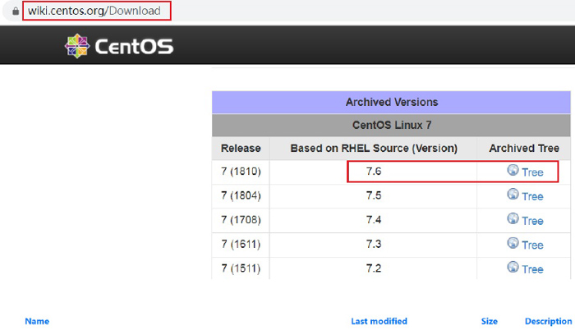575x330 pixels.
Task: Click the CentOS wordmark in the header
Action: [x=134, y=47]
